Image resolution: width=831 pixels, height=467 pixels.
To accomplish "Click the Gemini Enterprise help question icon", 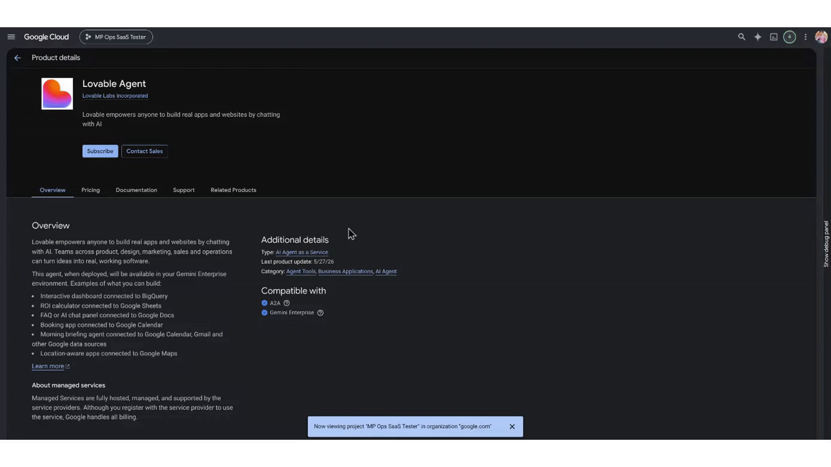I will click(320, 313).
